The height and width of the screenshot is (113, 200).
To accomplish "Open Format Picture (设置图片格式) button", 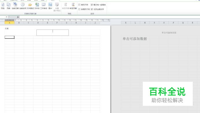I will click(57, 7).
